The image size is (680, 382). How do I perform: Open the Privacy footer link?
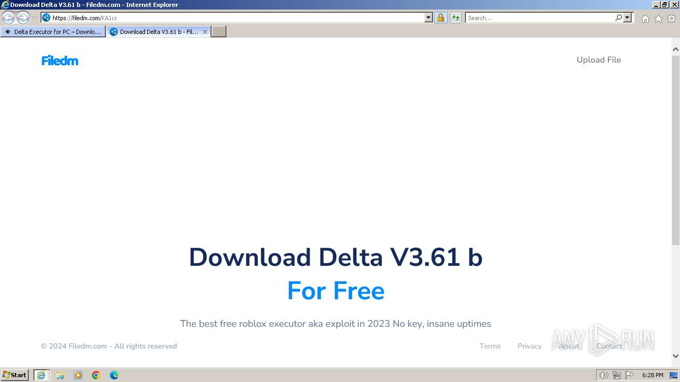[530, 346]
